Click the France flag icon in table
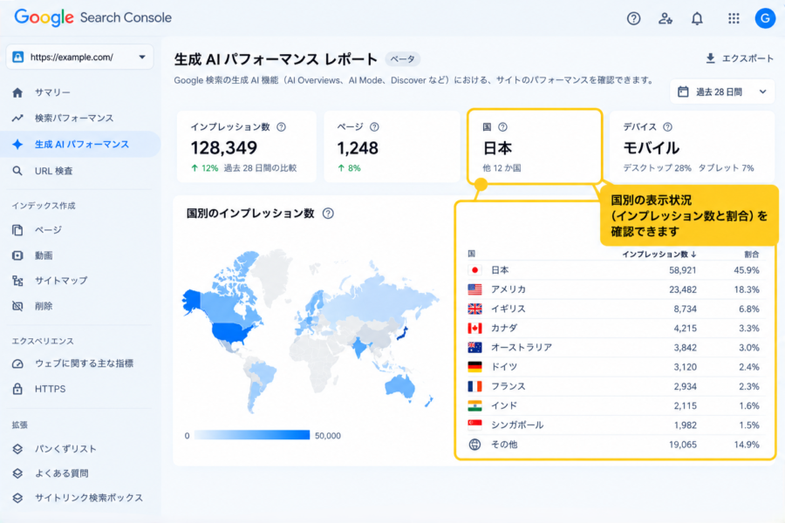The width and height of the screenshot is (785, 523). (474, 386)
